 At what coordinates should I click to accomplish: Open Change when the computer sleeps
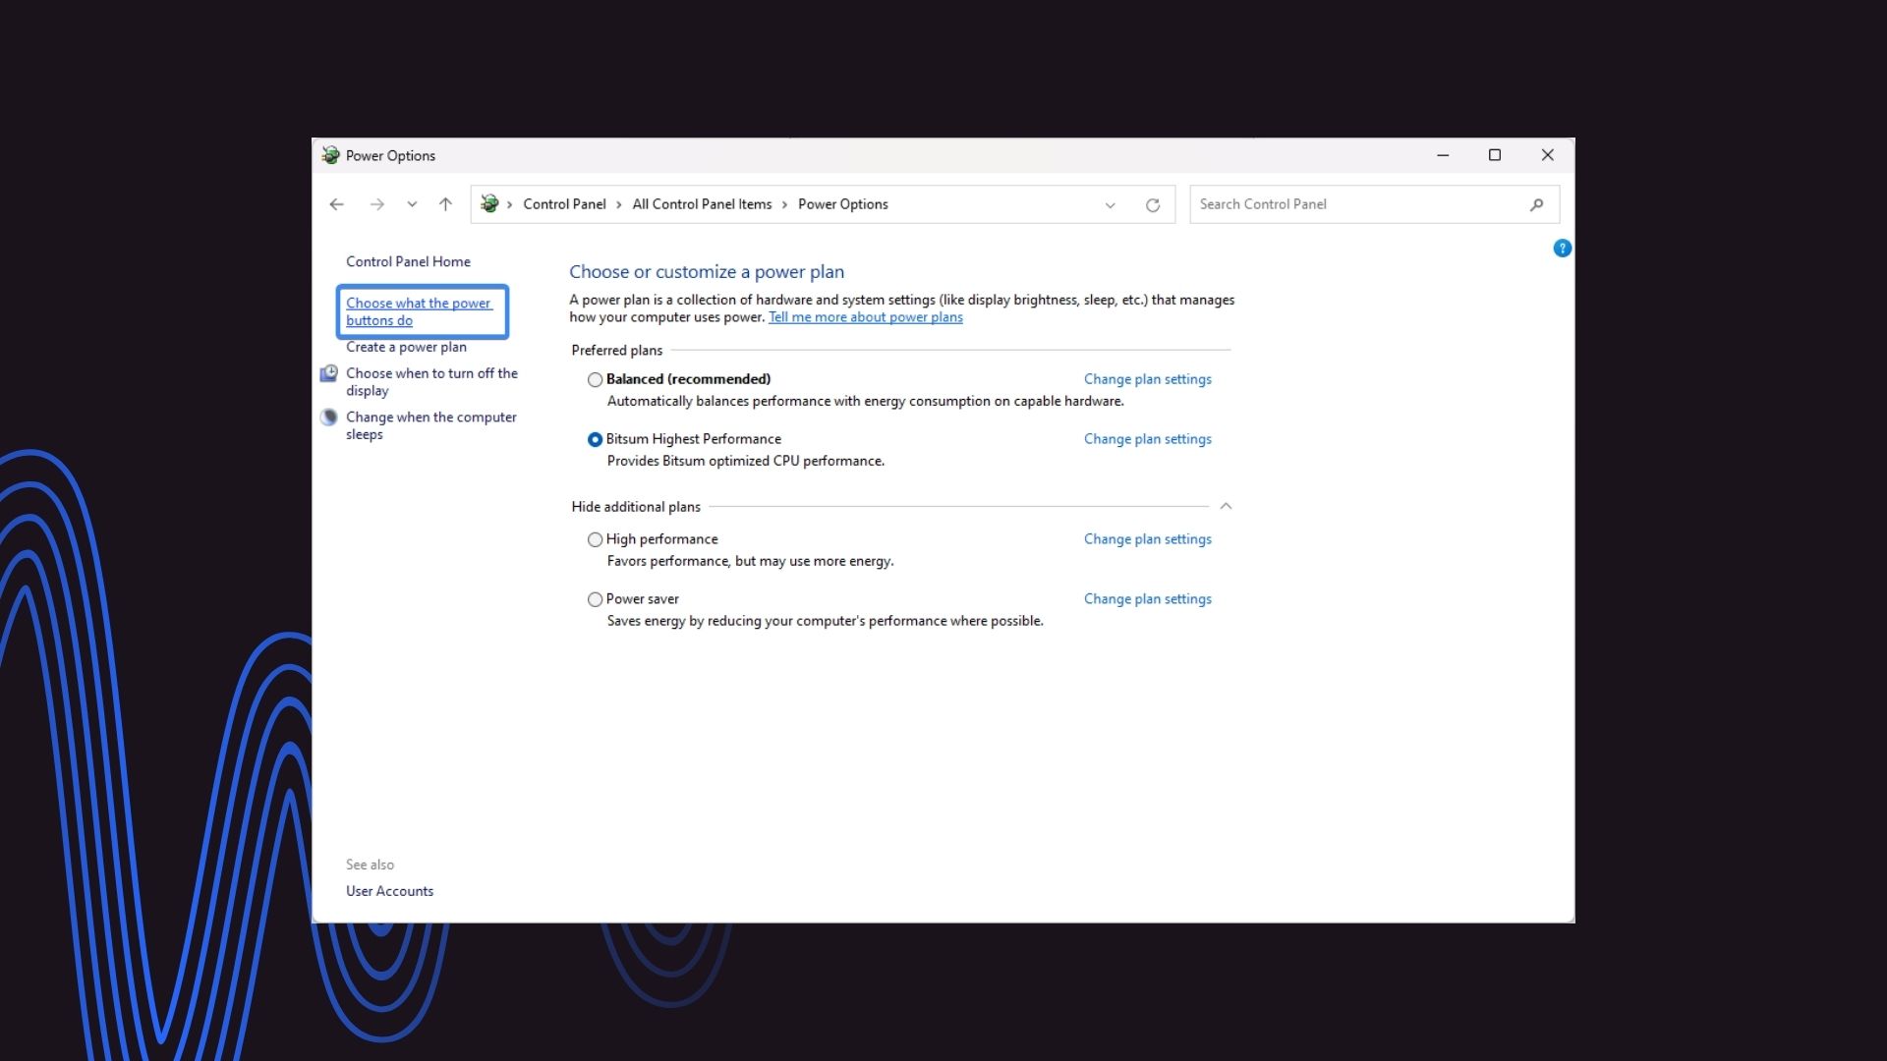tap(430, 425)
